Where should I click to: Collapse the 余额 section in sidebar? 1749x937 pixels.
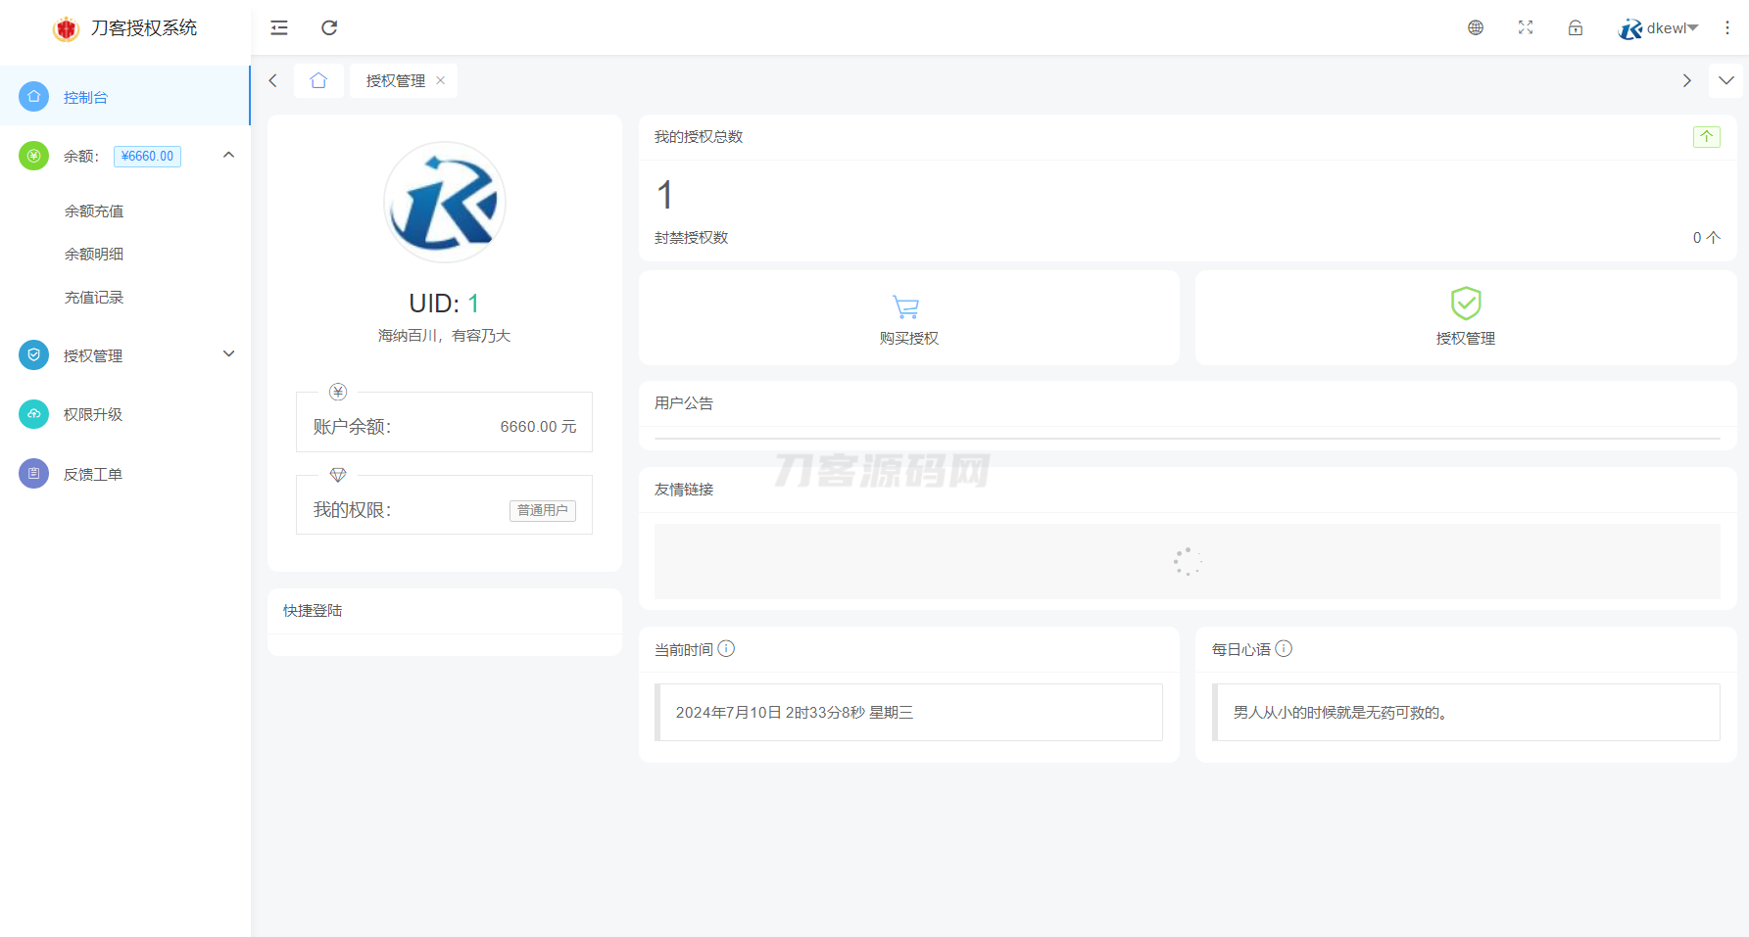pyautogui.click(x=228, y=155)
